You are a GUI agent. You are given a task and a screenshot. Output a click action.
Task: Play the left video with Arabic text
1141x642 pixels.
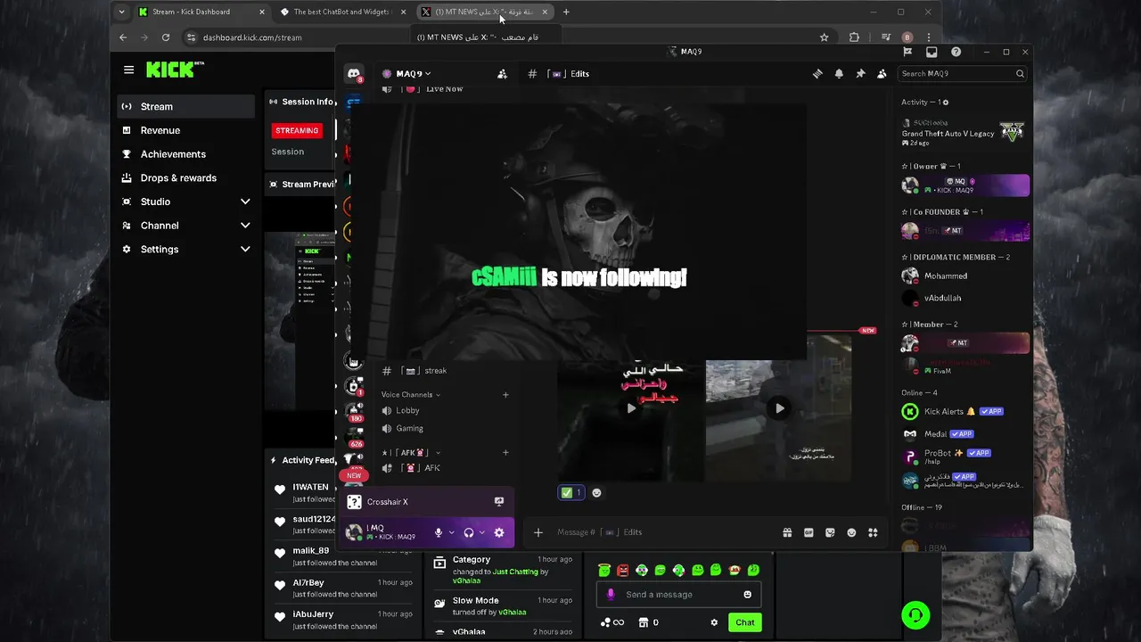(631, 408)
